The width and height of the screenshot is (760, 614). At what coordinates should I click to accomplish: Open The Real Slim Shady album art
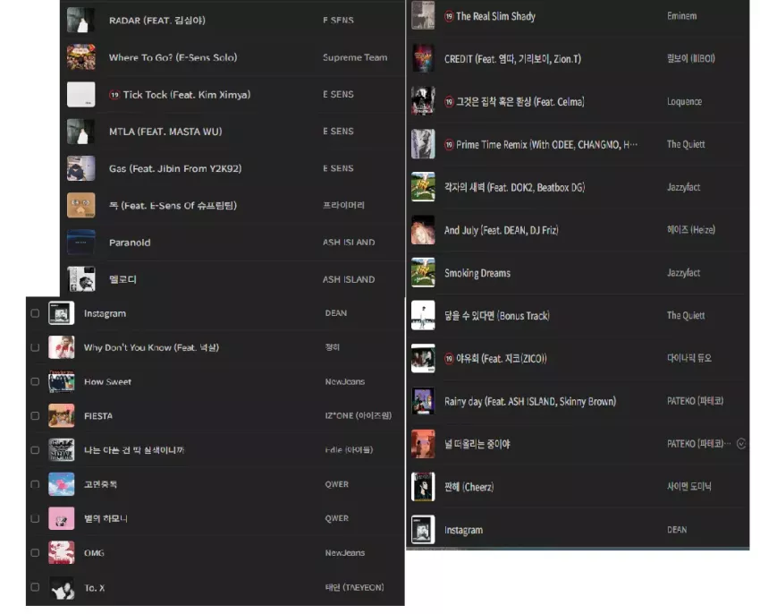click(423, 15)
